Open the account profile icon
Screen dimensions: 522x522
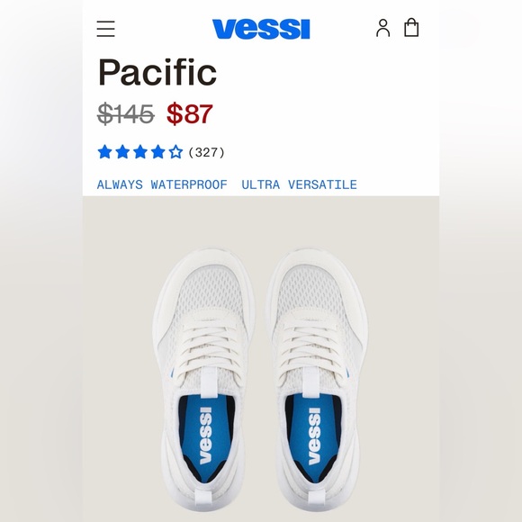(x=382, y=28)
